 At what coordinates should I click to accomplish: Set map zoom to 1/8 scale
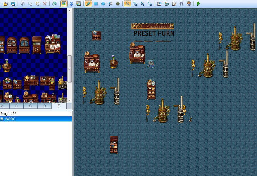(150, 4)
